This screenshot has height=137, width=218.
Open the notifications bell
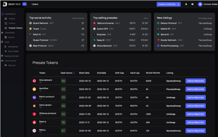click(x=186, y=4)
